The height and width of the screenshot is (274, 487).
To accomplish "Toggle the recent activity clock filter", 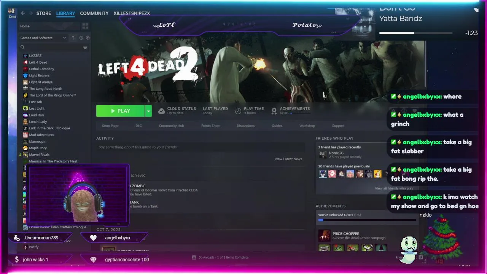I will (81, 38).
